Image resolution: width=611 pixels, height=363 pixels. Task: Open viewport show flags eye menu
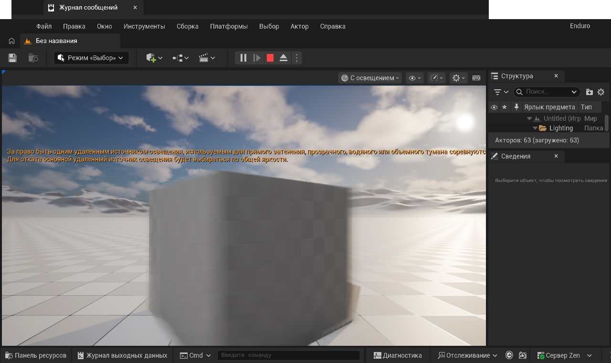coord(414,78)
